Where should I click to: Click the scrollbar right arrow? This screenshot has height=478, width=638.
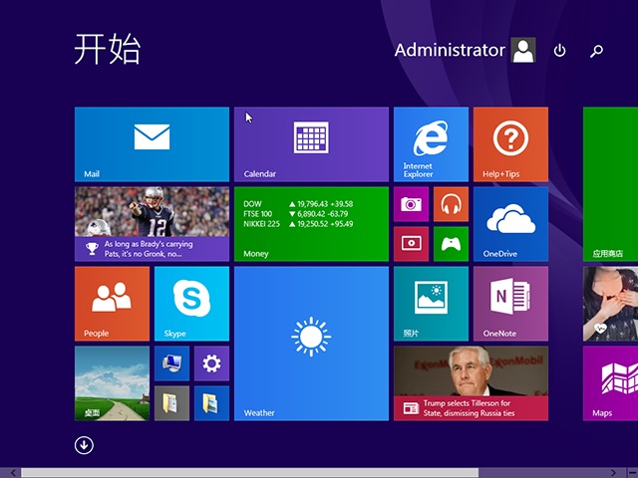pos(630,472)
